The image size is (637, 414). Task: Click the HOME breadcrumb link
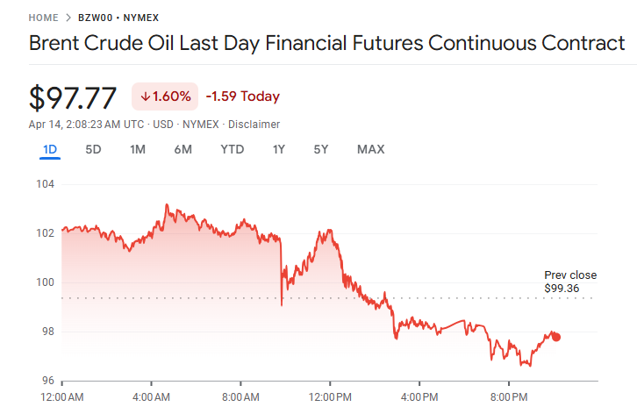tap(44, 18)
